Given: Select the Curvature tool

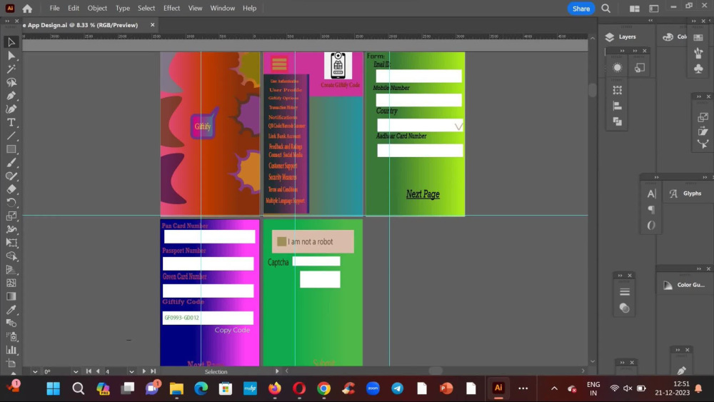Looking at the screenshot, I should (11, 109).
